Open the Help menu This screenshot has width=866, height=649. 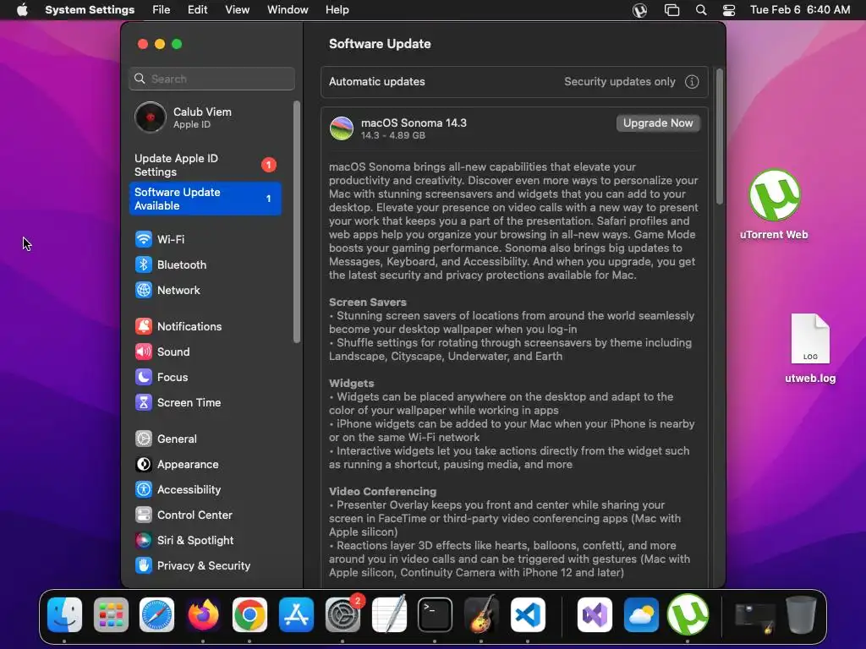coord(337,10)
